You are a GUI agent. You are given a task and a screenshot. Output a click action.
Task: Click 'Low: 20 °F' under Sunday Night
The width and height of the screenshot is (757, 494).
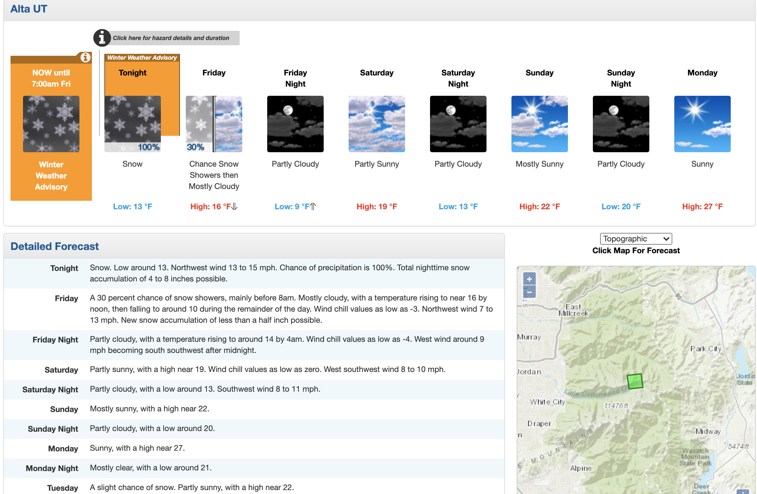pyautogui.click(x=621, y=207)
